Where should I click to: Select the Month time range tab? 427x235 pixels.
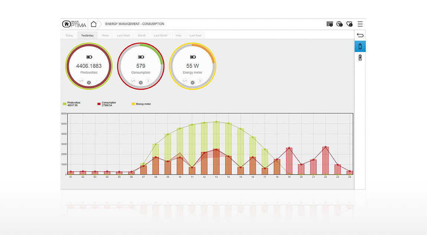pos(141,35)
